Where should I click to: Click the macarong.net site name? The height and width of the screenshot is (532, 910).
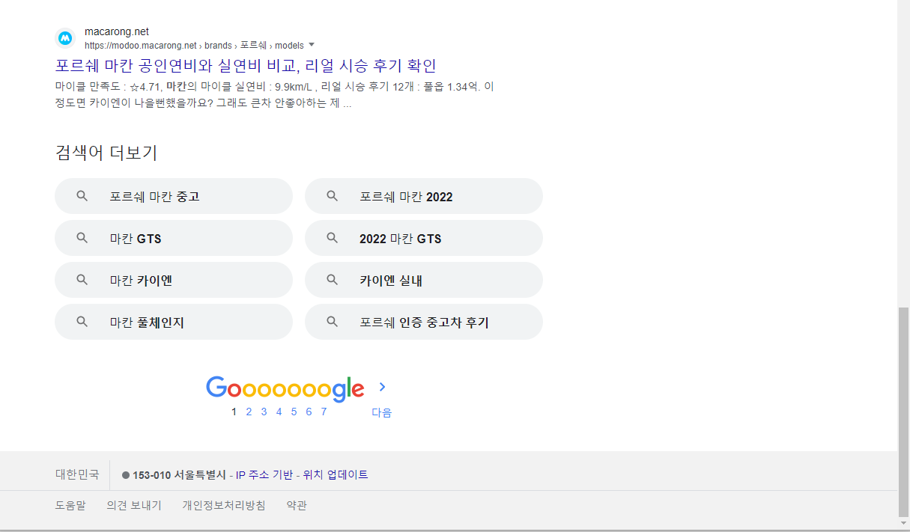click(117, 31)
